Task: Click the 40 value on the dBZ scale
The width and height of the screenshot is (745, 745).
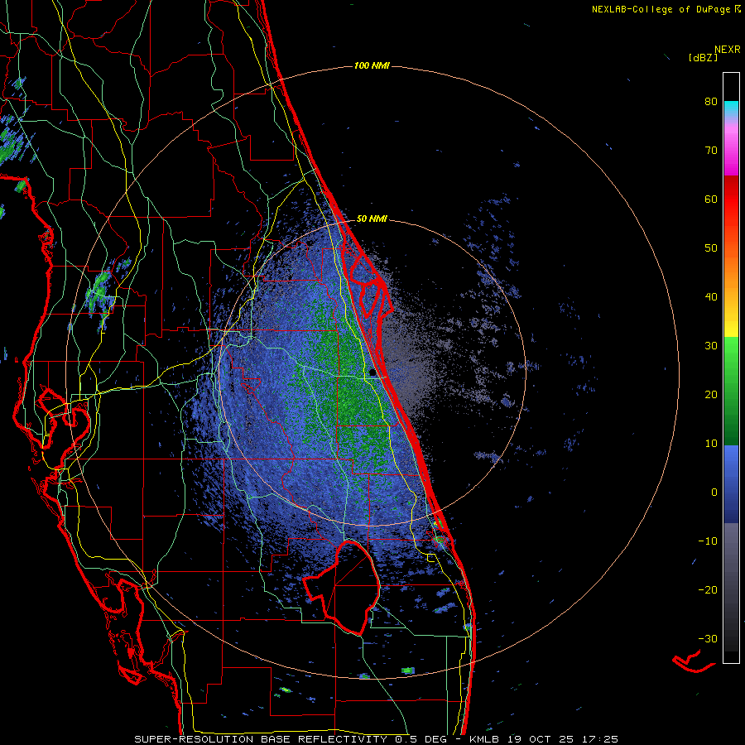Action: point(711,297)
